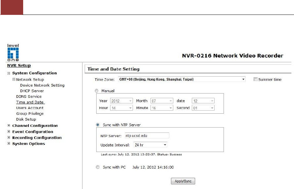Expand Event Configuration section
This screenshot has height=189, width=294.
[9, 132]
